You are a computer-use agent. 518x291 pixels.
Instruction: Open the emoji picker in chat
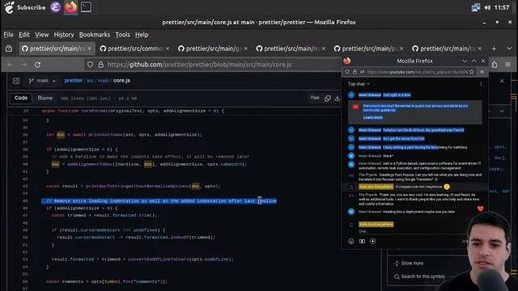click(351, 242)
